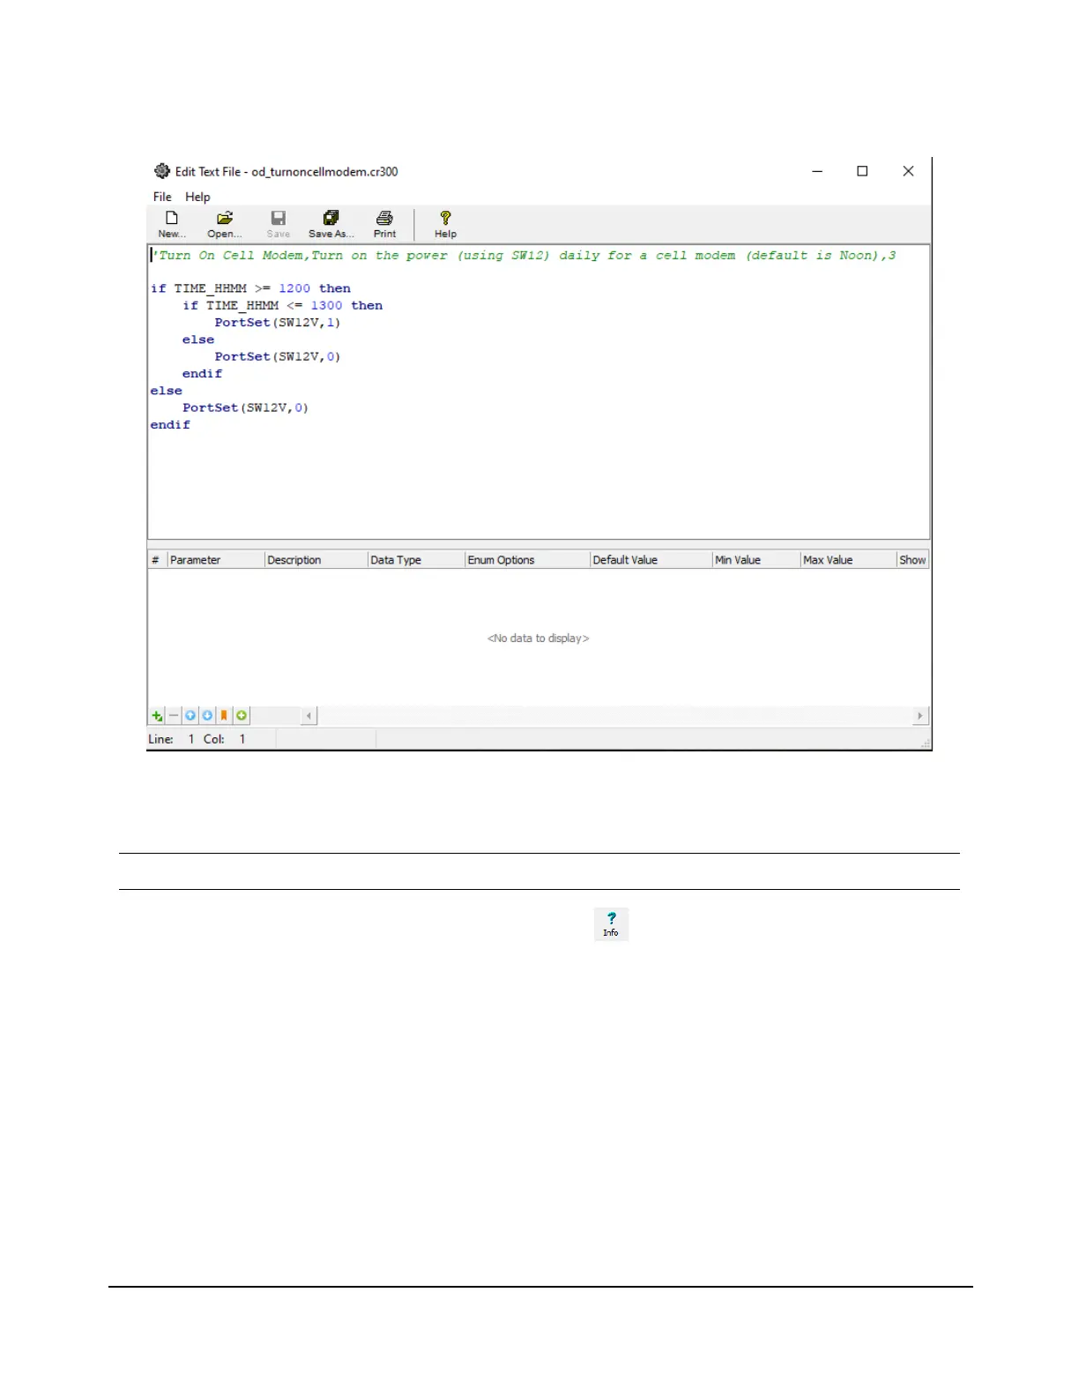Click the 'PortSet(SW12V,1)' code line
Screen dimensions: 1079x1397
click(277, 323)
